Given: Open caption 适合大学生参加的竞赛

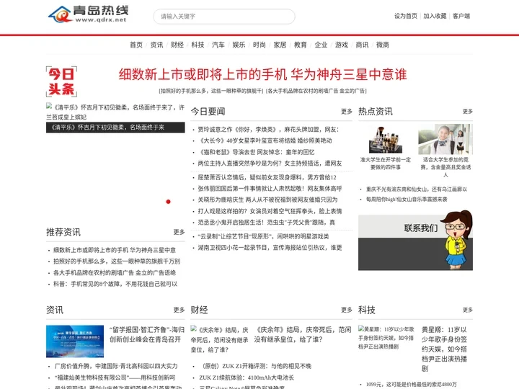Looking at the screenshot, I should 445,167.
